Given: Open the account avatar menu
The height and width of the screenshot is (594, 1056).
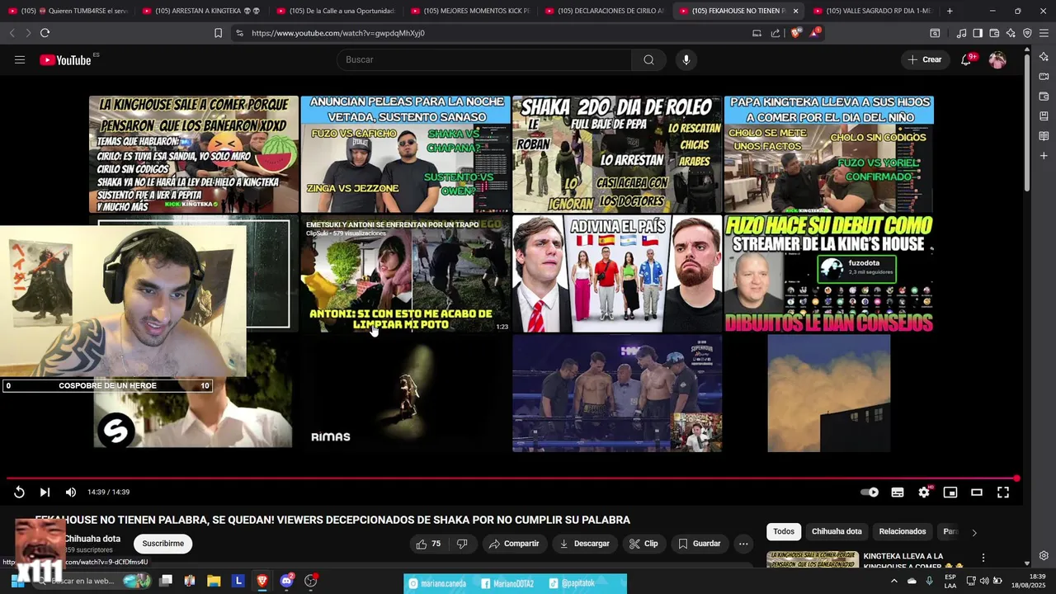Looking at the screenshot, I should (x=997, y=59).
